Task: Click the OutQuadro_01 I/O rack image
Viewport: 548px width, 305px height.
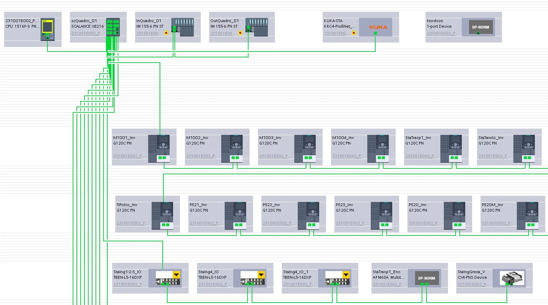Action: click(x=257, y=27)
